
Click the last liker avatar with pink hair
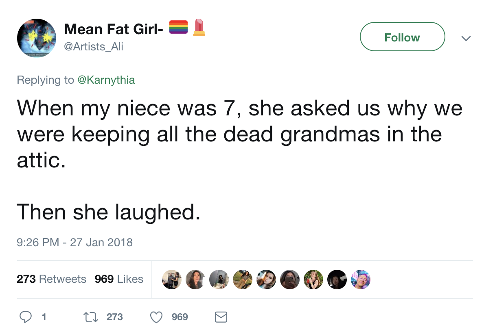(x=361, y=280)
